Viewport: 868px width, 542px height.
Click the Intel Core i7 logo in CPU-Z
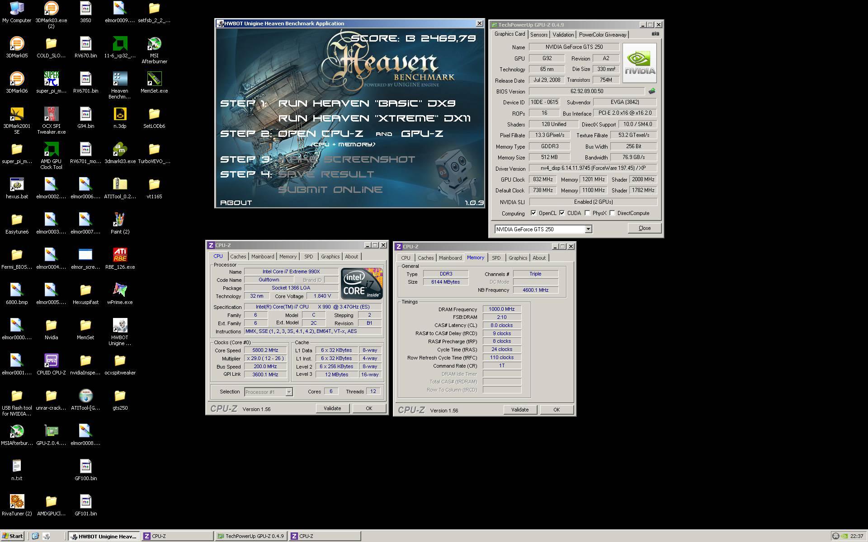[362, 283]
